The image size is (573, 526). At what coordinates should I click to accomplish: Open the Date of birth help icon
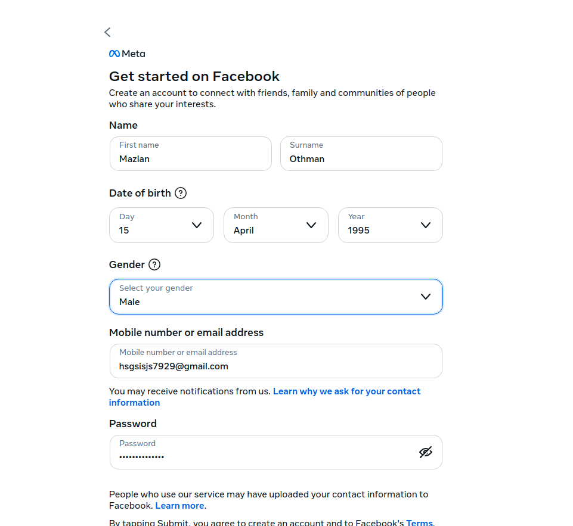[180, 193]
